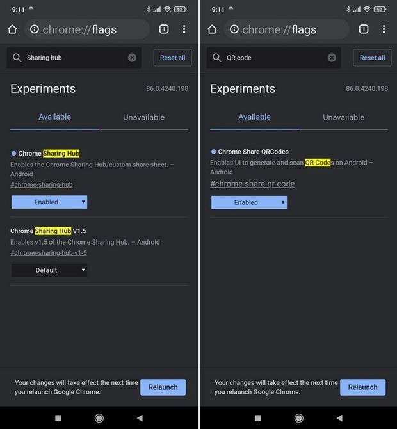The height and width of the screenshot is (429, 397).
Task: Tap the home icon in left Chrome window
Action: pos(12,29)
